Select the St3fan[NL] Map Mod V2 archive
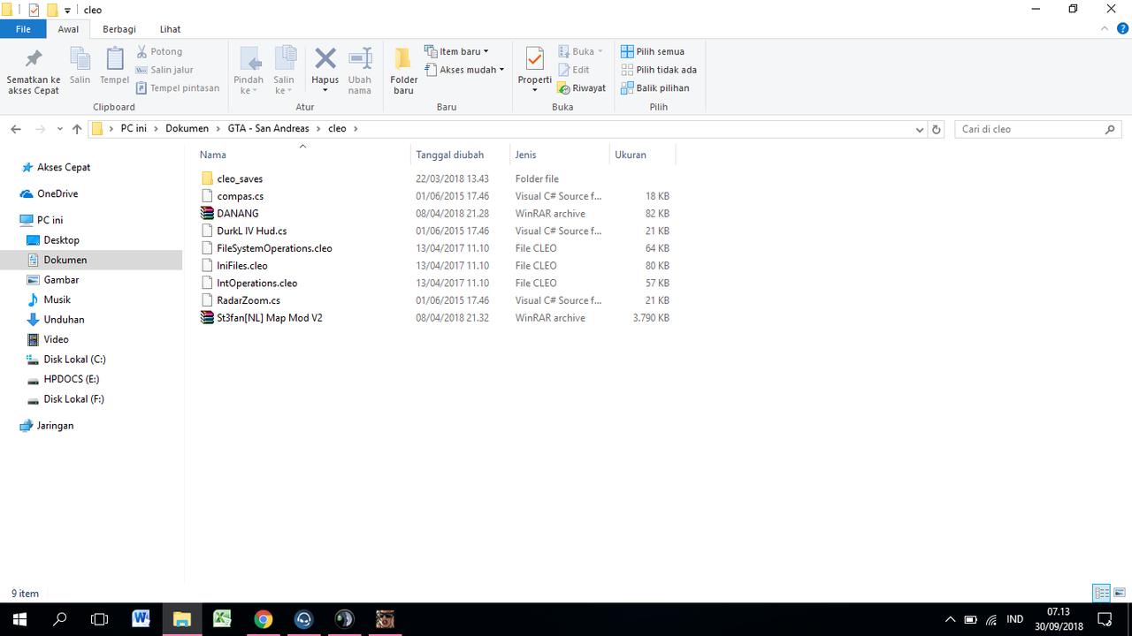 [270, 318]
